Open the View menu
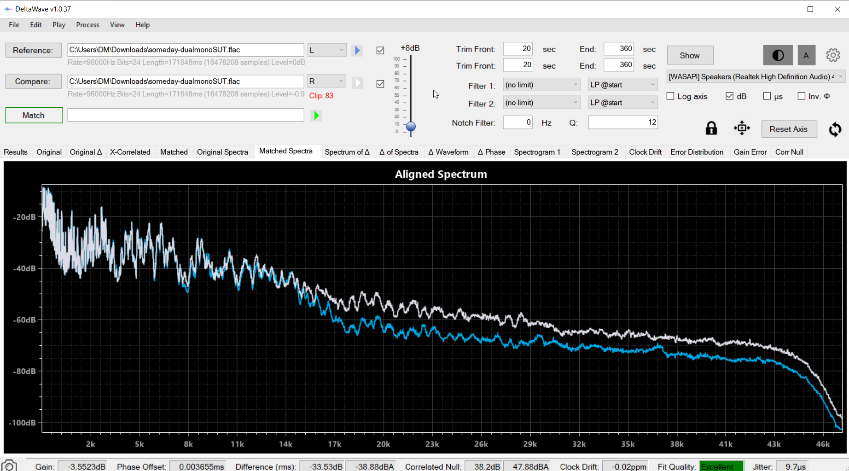The image size is (849, 471). coord(117,25)
